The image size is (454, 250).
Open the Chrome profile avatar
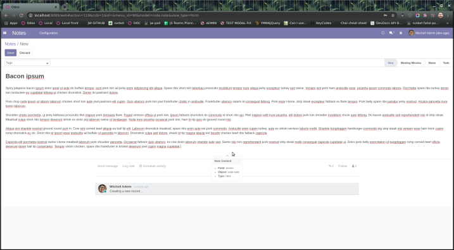click(x=441, y=15)
